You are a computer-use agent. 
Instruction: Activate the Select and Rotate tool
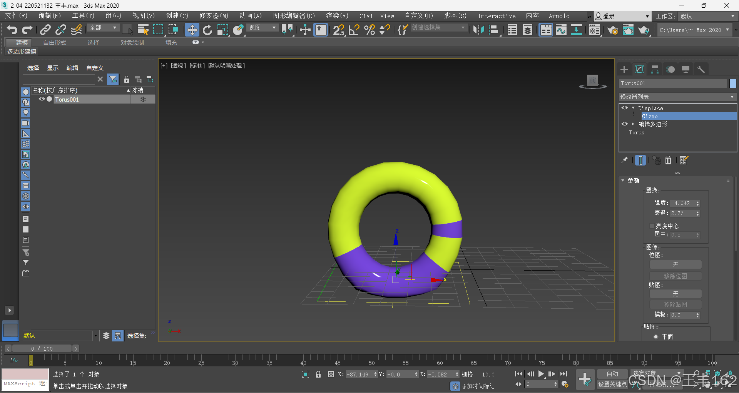pos(207,30)
